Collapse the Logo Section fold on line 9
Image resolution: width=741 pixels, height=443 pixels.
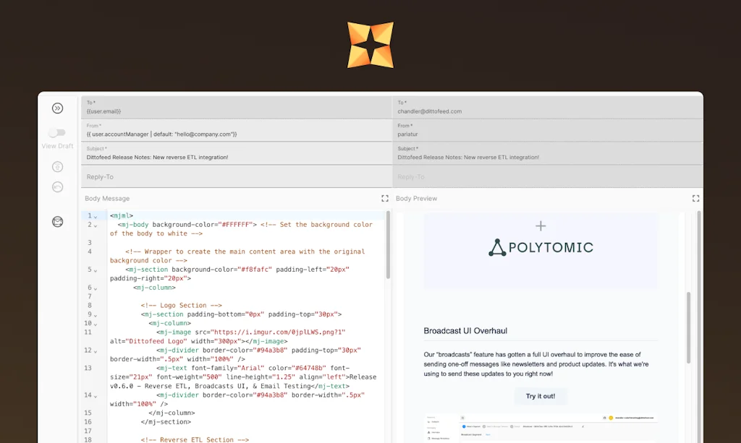coord(96,314)
